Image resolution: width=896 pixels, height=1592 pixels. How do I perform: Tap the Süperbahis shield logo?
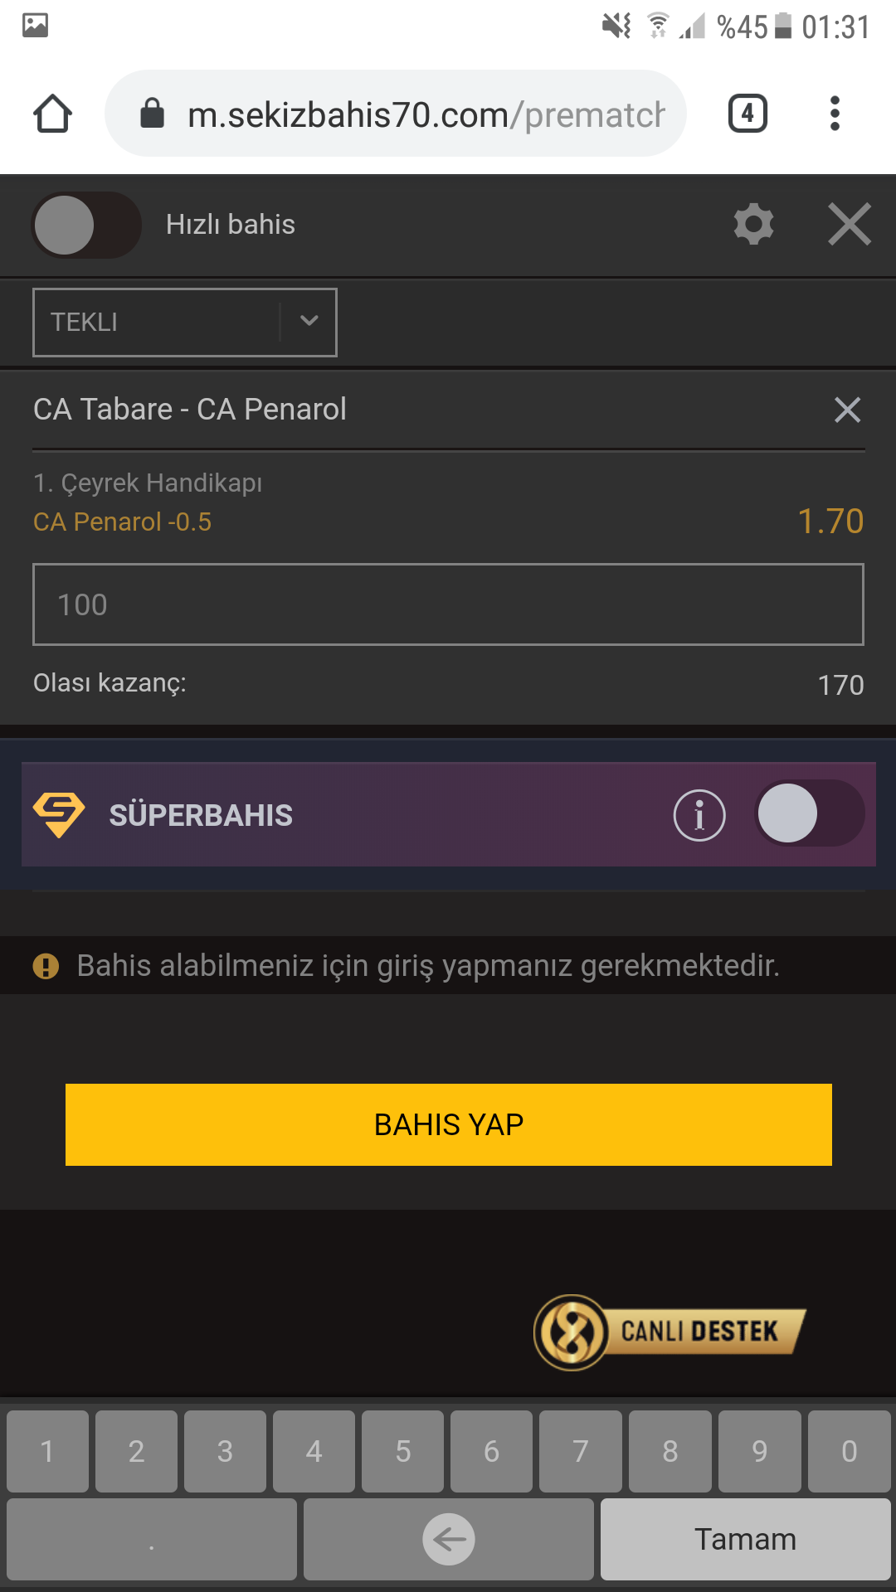tap(59, 815)
